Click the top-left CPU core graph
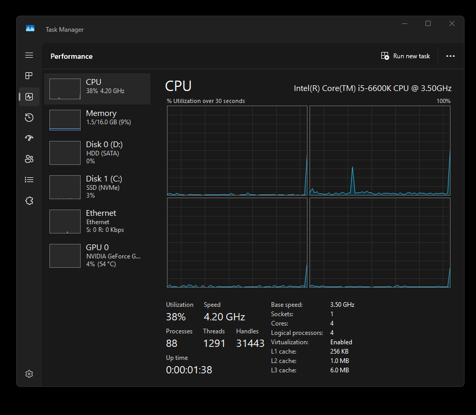 tap(237, 150)
